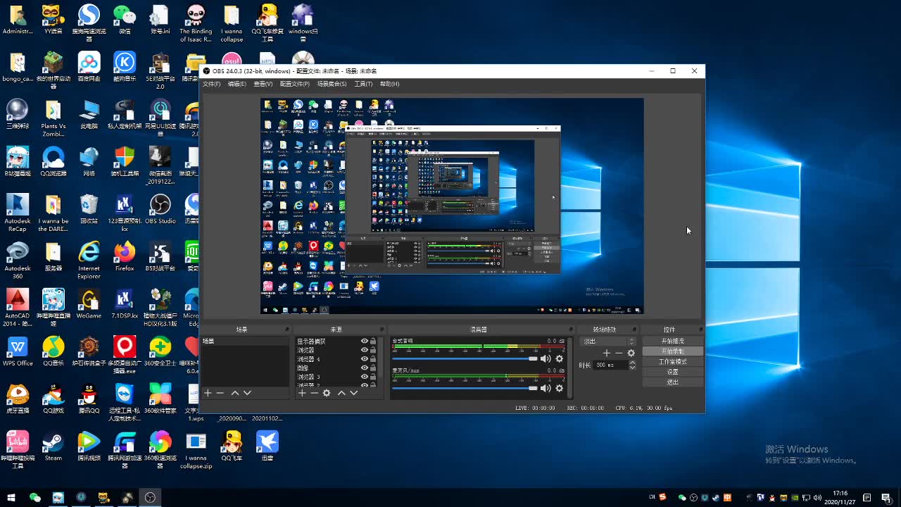Open the WeGame desktop shortcut
The width and height of the screenshot is (901, 507).
tap(89, 304)
